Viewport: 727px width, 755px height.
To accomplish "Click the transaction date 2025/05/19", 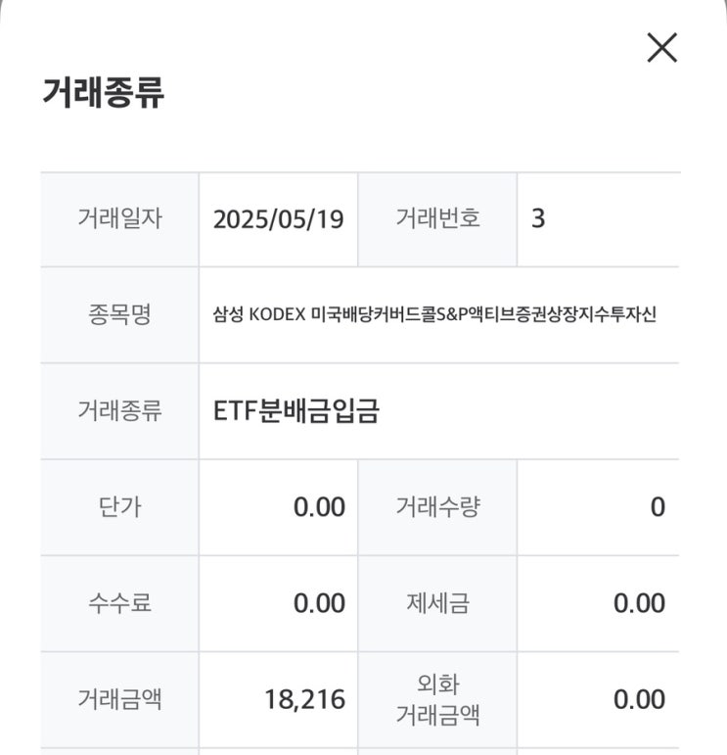I will pos(278,218).
